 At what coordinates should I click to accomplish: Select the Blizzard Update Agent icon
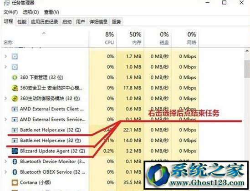15,151
